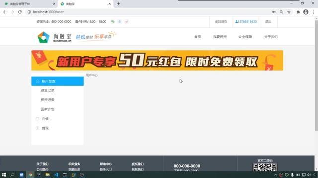Click 公司简介 in footer
Viewport: 318px width, 178px height.
[x=42, y=169]
